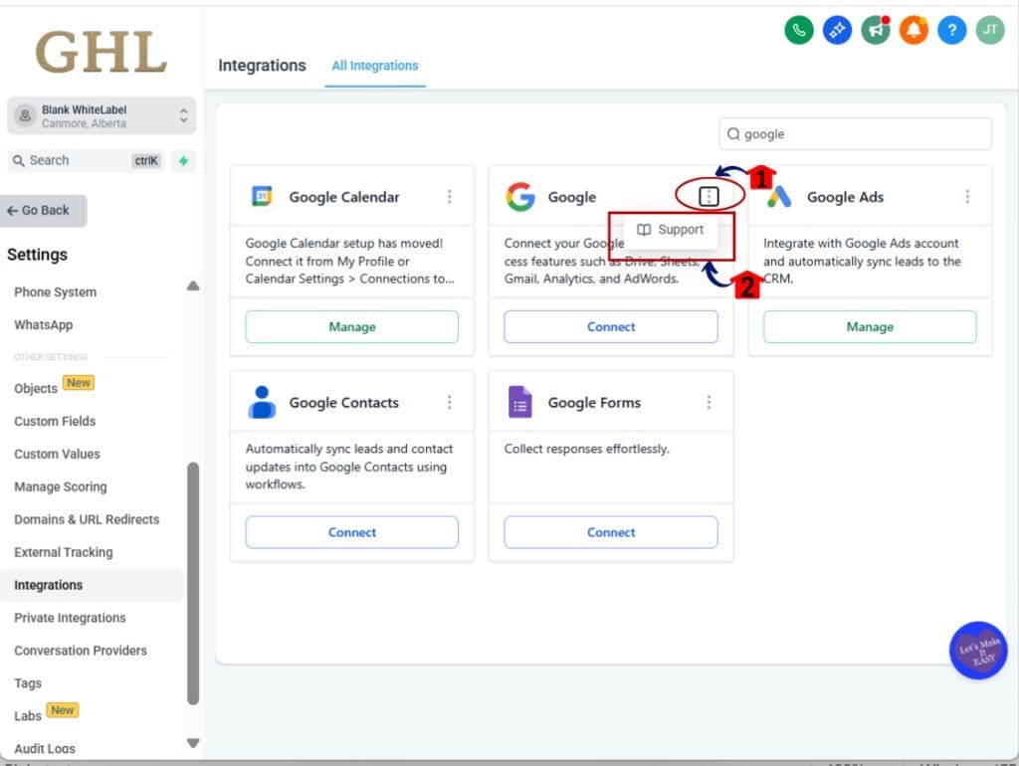Open WhatsApp settings
1019x766 pixels.
point(44,325)
